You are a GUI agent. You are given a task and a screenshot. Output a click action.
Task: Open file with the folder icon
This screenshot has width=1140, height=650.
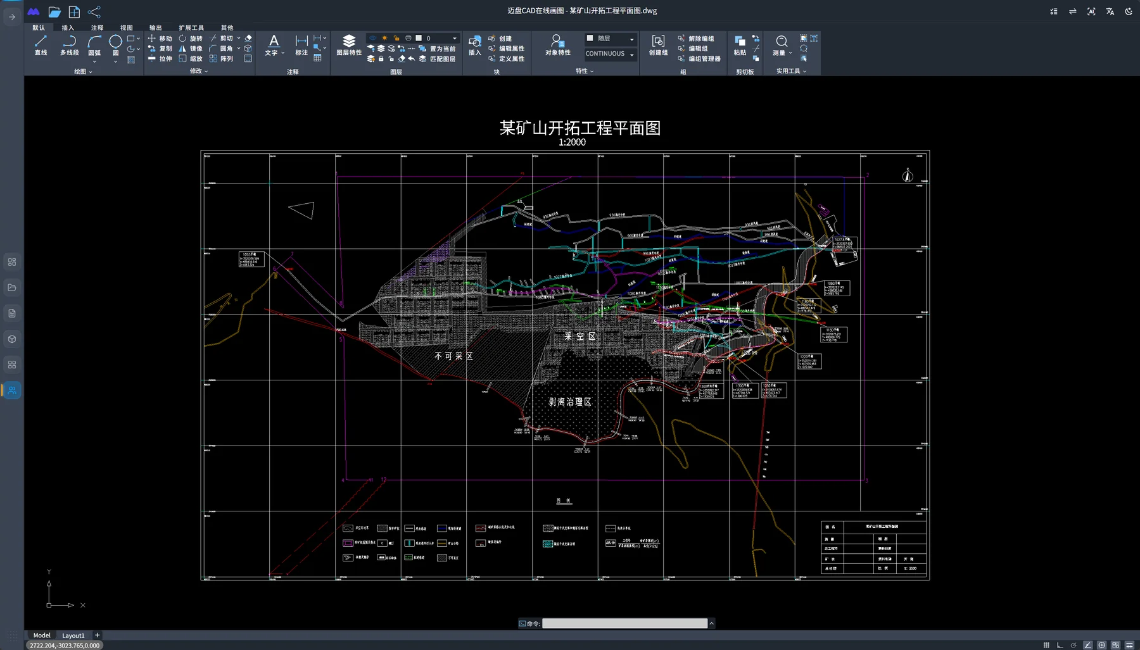click(54, 12)
